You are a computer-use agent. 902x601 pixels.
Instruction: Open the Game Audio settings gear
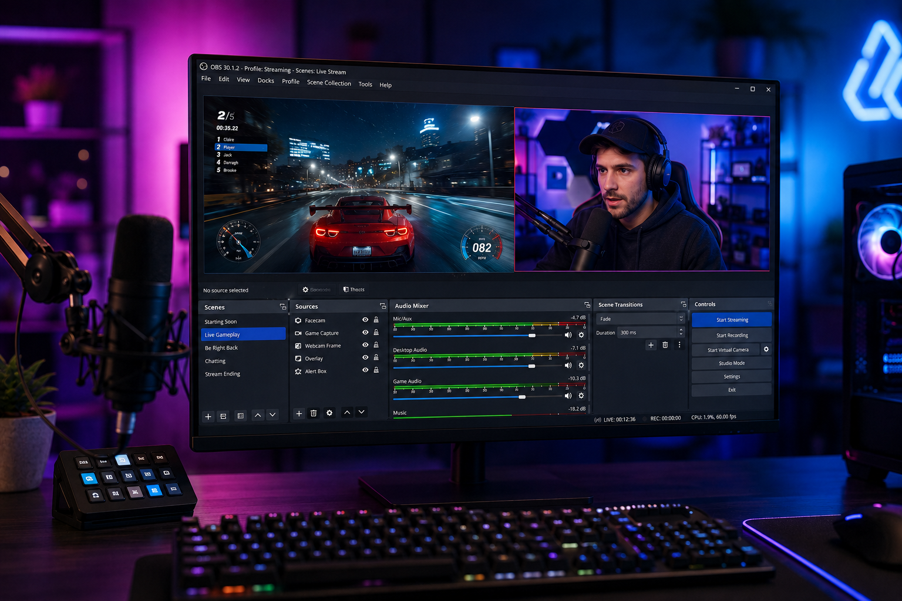point(581,396)
